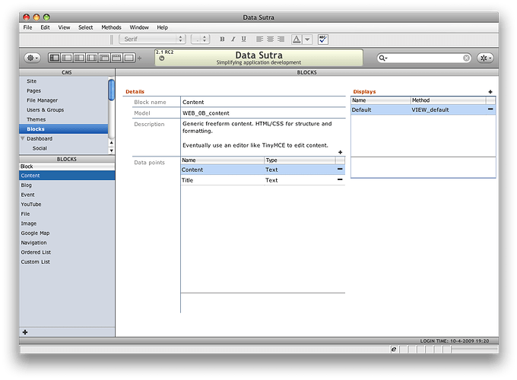Viewport: 517px width, 380px height.
Task: Toggle underline text formatting
Action: point(243,40)
